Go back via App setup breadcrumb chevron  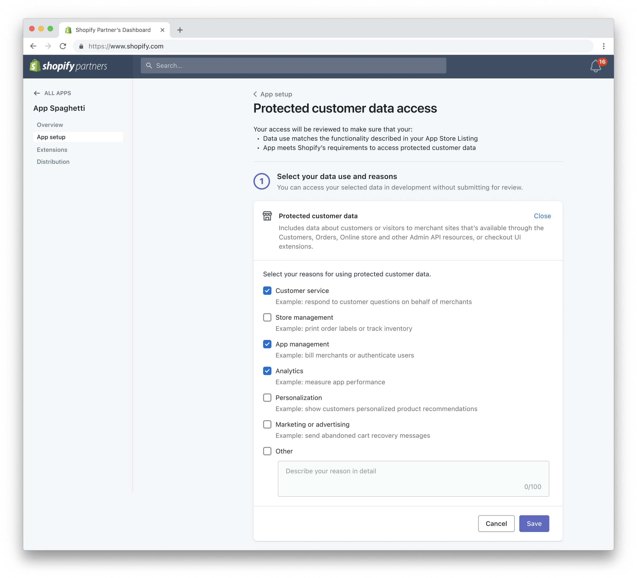(255, 94)
